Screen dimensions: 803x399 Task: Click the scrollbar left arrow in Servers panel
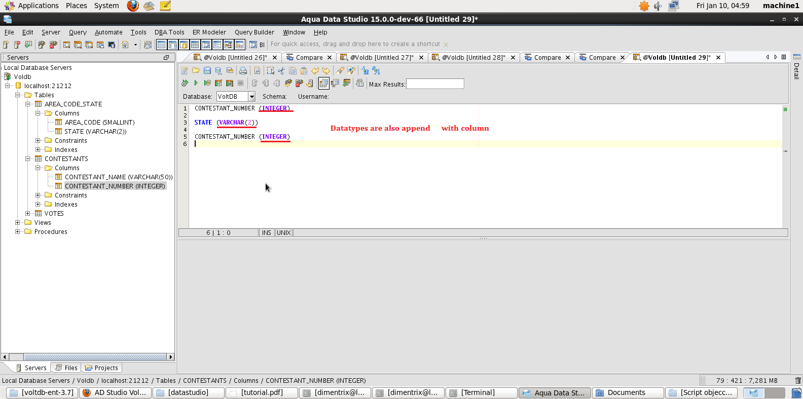(x=5, y=357)
